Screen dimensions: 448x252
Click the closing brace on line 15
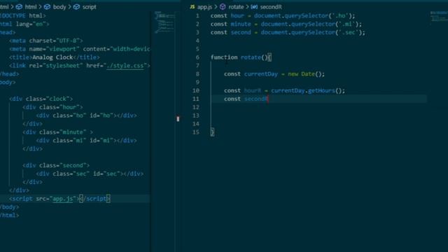tap(212, 132)
